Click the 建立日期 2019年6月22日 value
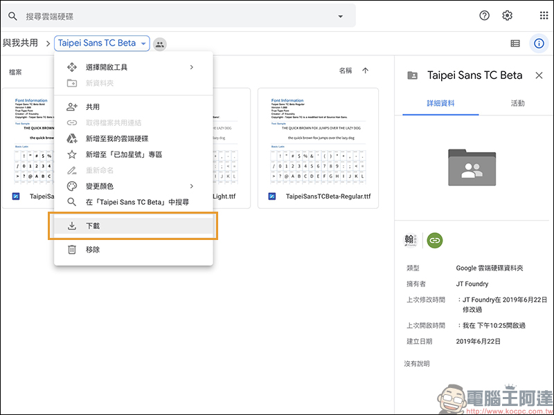Image resolution: width=554 pixels, height=415 pixels. 478,342
